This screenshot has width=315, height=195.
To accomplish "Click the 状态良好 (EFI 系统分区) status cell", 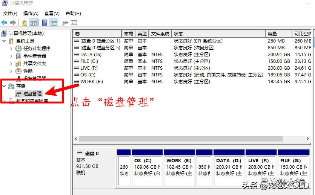I will 198,41.
